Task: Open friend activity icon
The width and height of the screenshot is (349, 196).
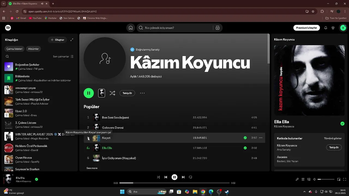Action: 333,28
